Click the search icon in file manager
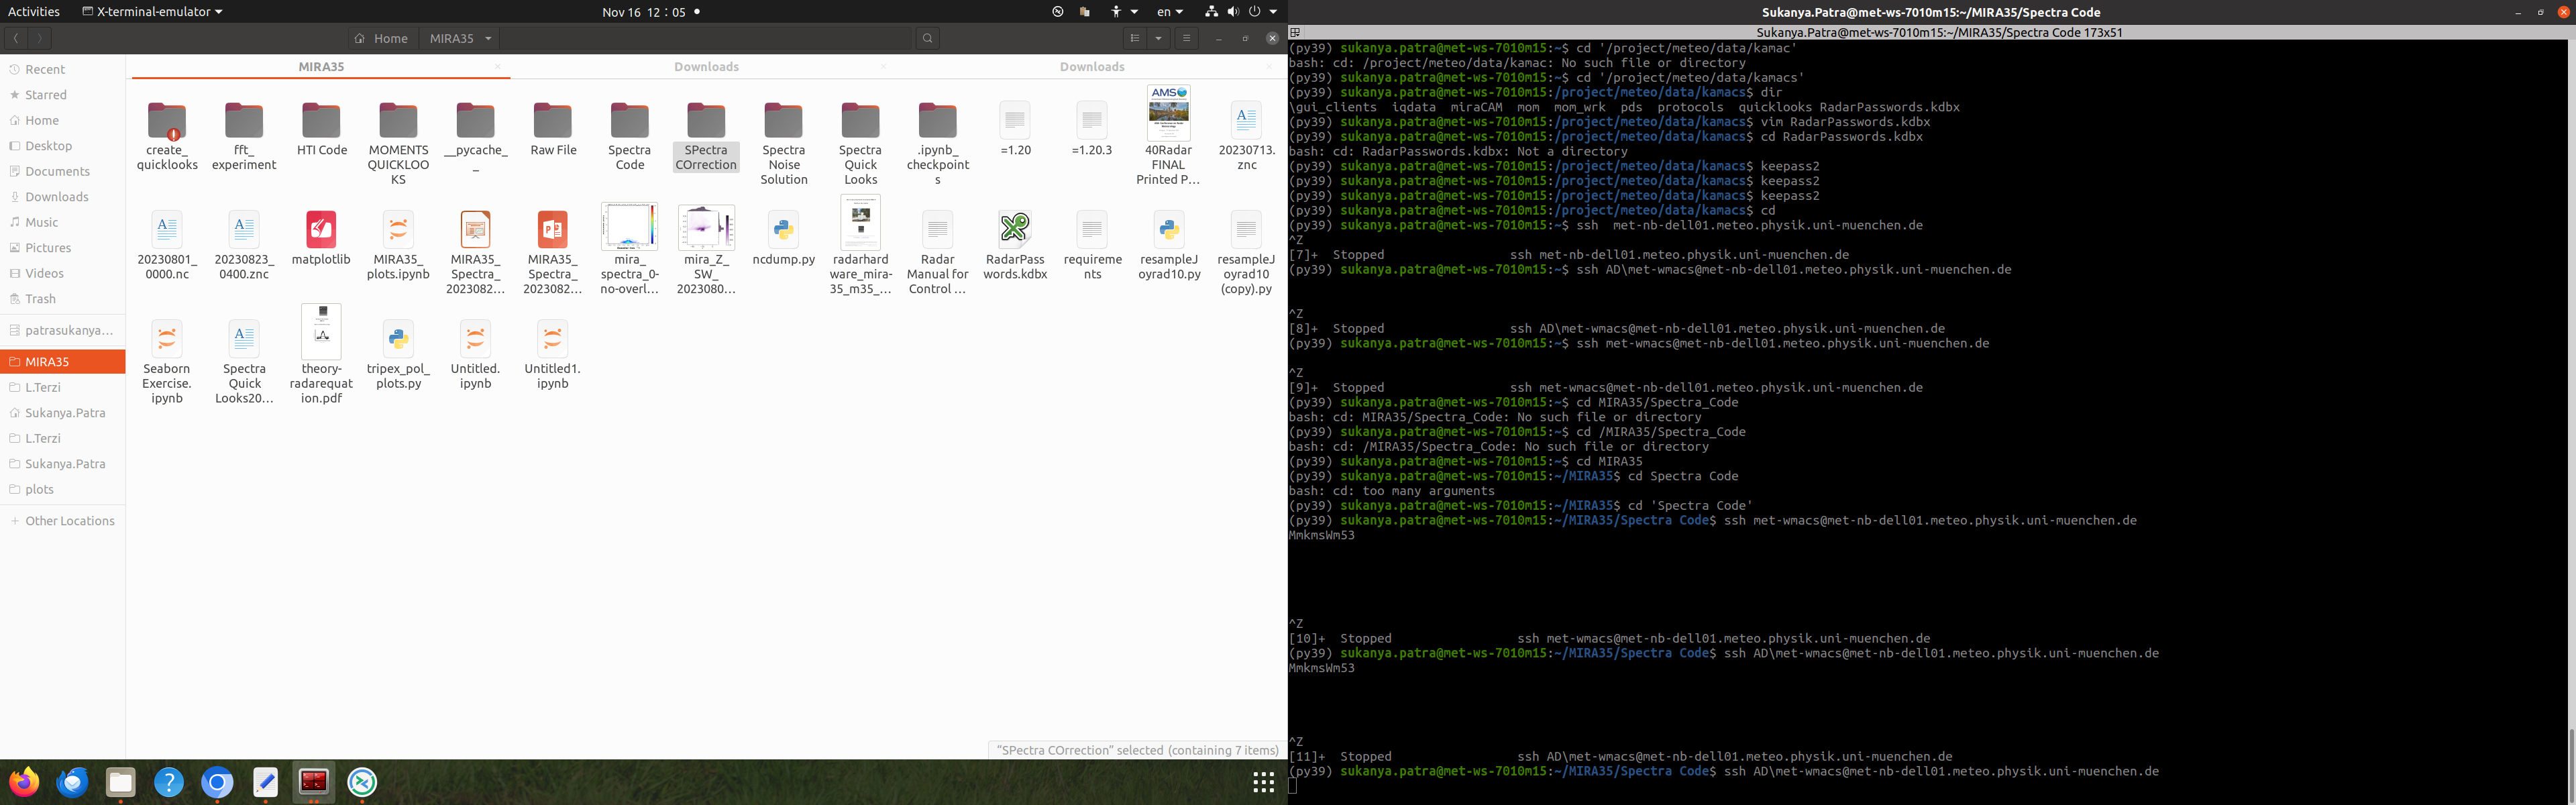The image size is (2576, 805). pos(927,38)
